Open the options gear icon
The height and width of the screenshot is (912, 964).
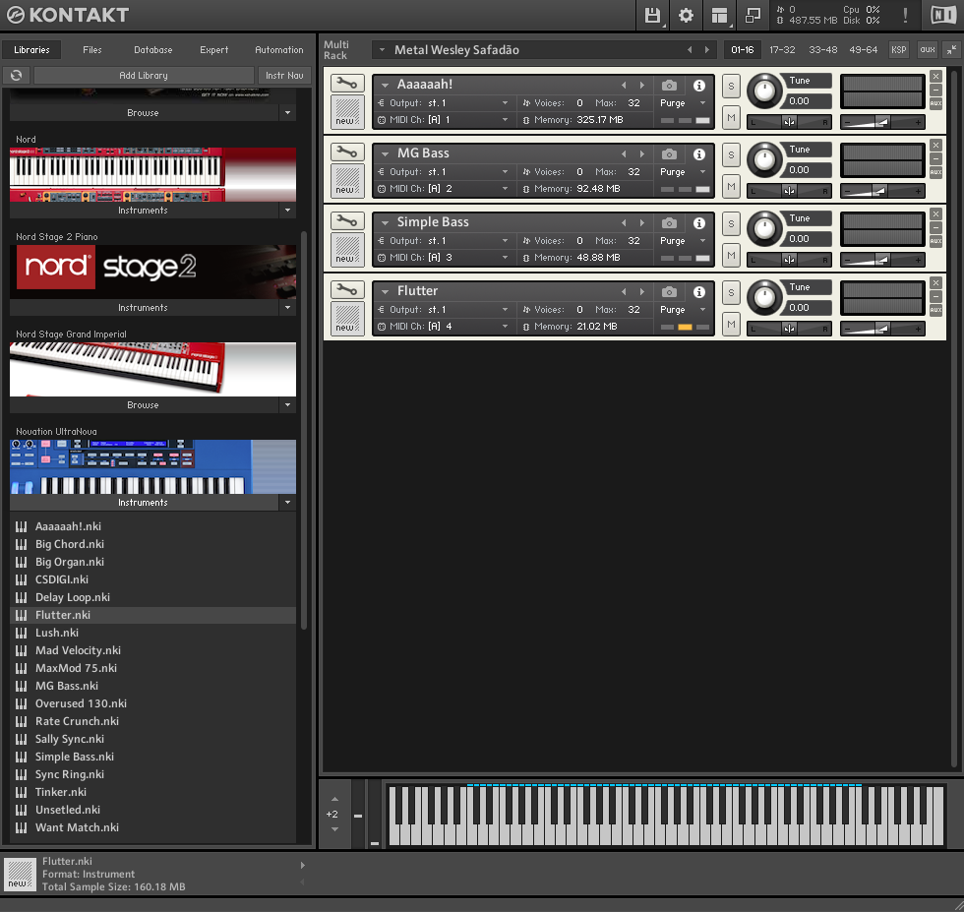coord(686,16)
